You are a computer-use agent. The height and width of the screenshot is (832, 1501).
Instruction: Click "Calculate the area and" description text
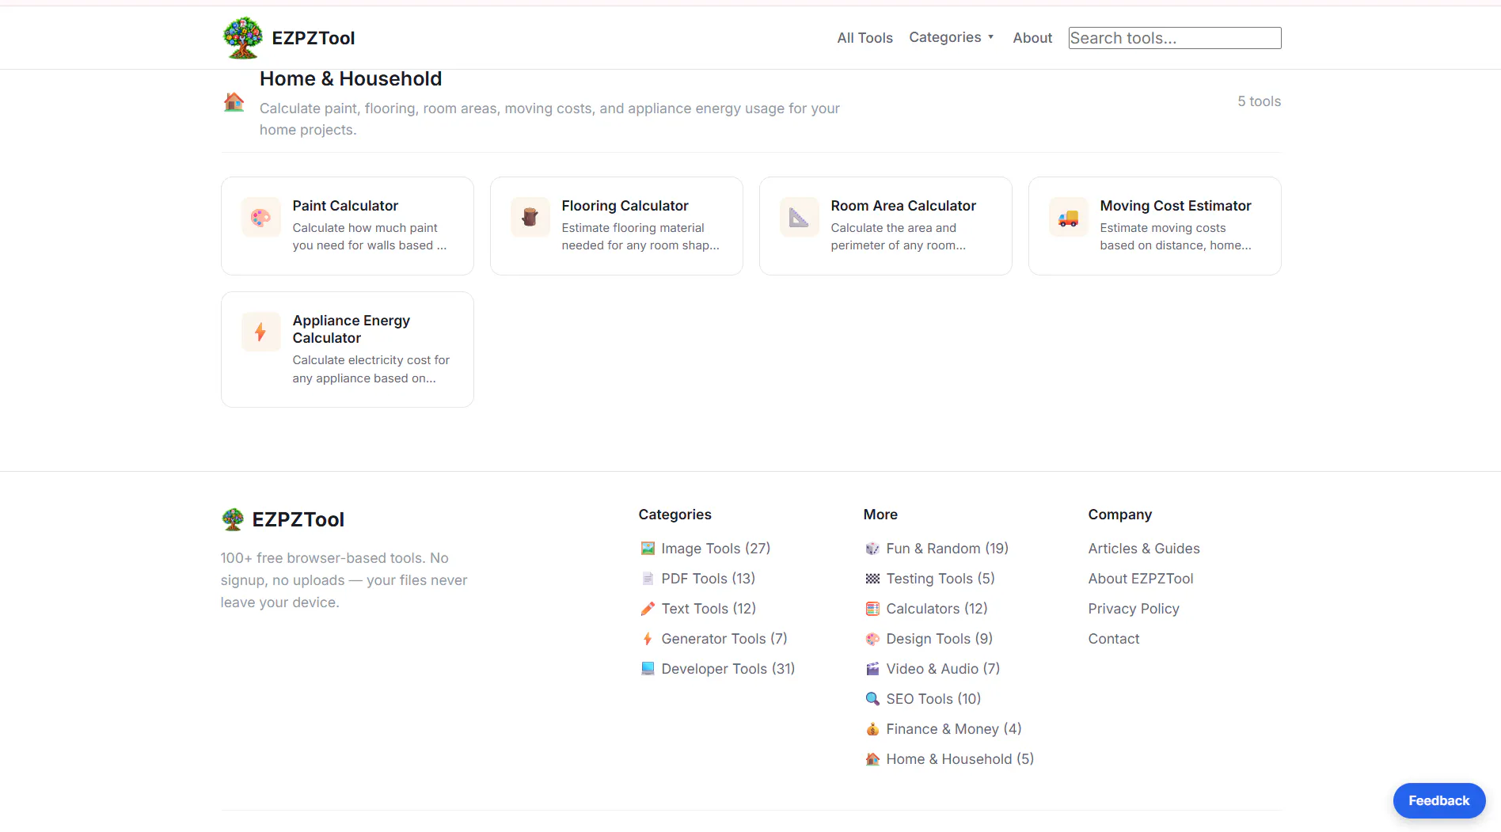coord(893,228)
